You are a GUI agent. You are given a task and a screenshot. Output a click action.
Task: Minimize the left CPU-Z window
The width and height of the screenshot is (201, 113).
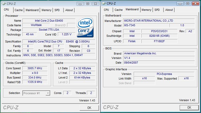(80, 4)
